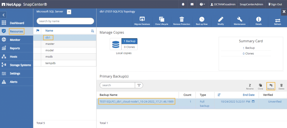Click Sign Out
The height and width of the screenshot is (128, 287).
coord(275,4)
